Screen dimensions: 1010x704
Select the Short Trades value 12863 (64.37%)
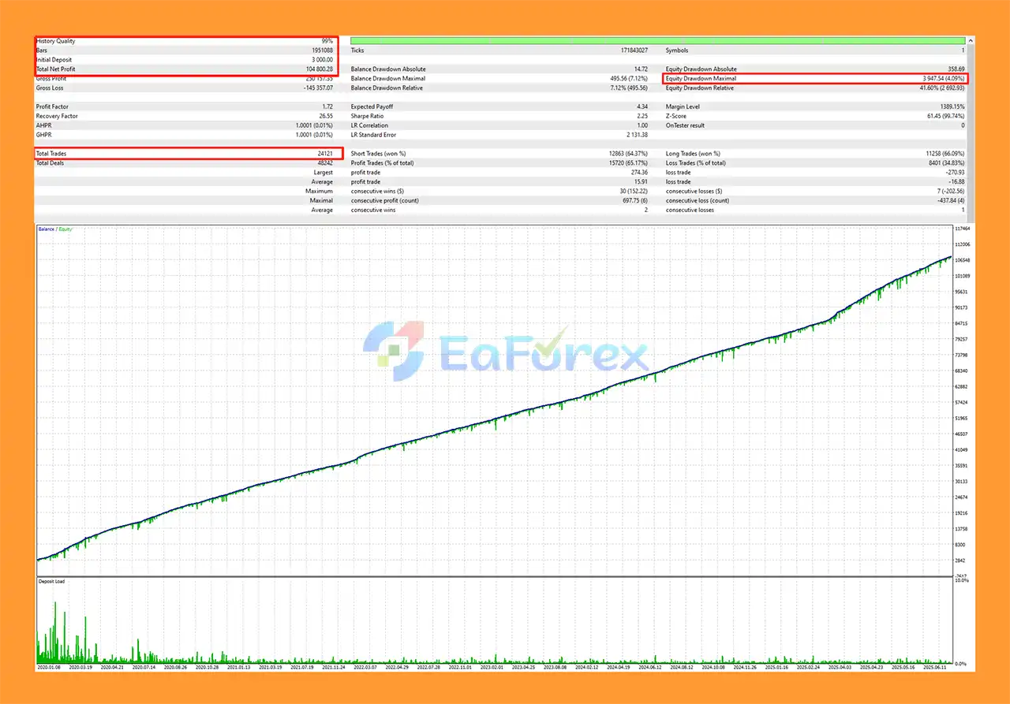[x=627, y=154]
